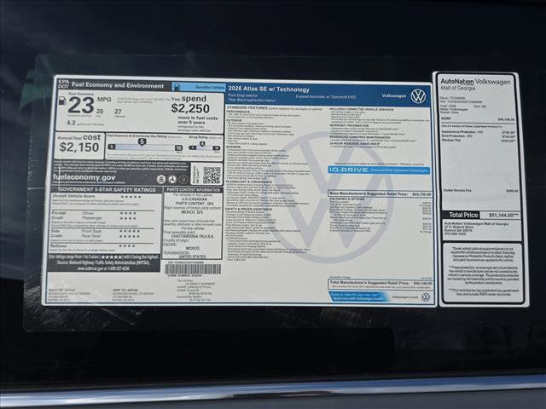This screenshot has width=546, height=409.
Task: Click the 'CHATTANOOGA TN,U.S.A.' assembly point
Action: [x=193, y=236]
